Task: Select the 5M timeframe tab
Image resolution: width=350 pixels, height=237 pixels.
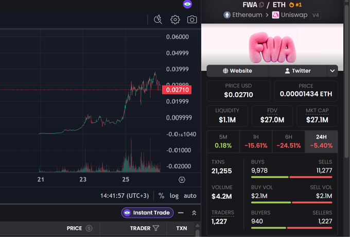Action: (x=223, y=142)
